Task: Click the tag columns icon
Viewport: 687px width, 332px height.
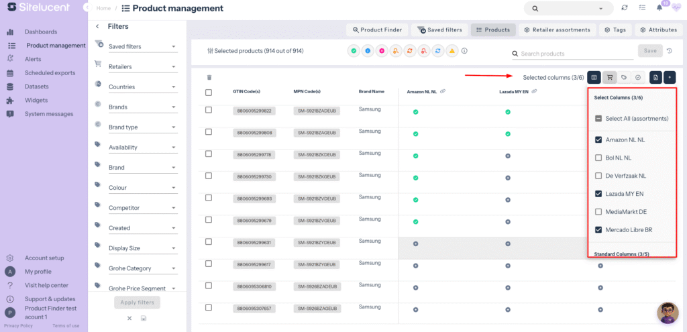Action: pos(624,77)
